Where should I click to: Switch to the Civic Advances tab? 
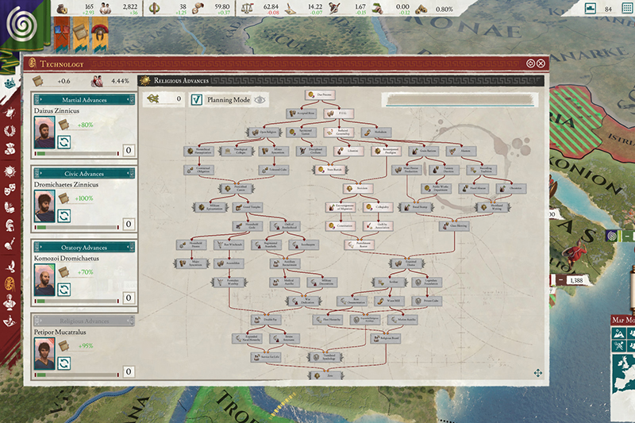[x=84, y=173]
